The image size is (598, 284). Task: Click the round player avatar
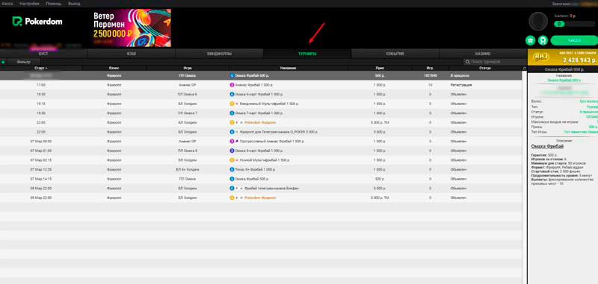(x=538, y=22)
